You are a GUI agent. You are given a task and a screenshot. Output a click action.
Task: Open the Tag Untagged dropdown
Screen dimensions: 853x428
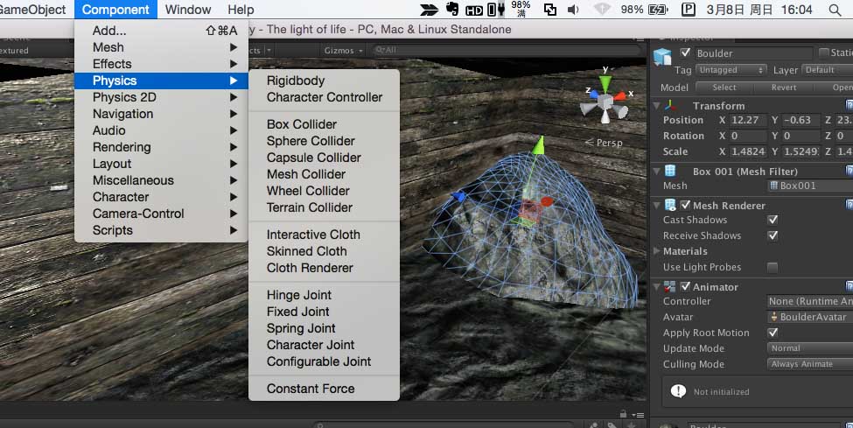pos(731,70)
